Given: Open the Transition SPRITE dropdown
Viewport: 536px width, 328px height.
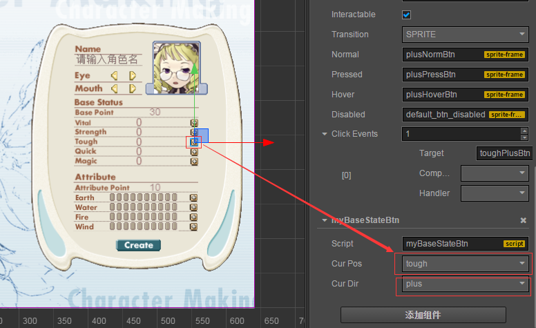Looking at the screenshot, I should click(466, 35).
